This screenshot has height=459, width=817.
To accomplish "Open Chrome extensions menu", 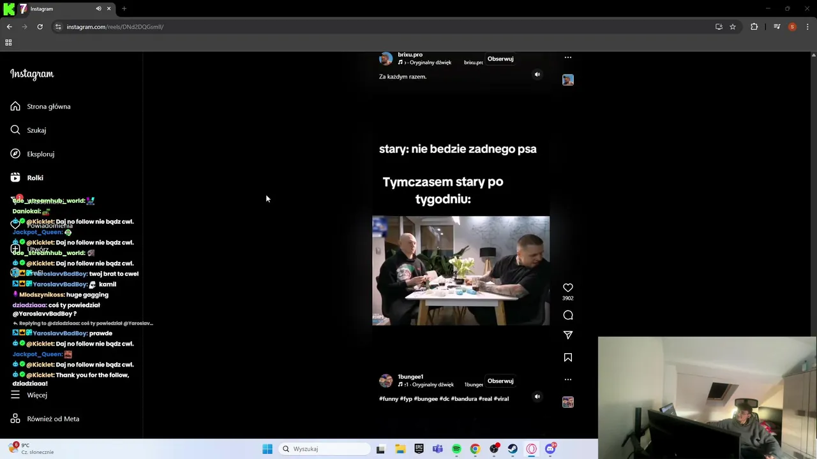I will (754, 27).
